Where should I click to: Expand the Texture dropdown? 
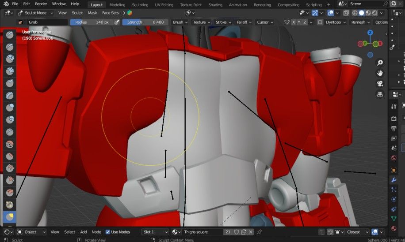(x=202, y=22)
